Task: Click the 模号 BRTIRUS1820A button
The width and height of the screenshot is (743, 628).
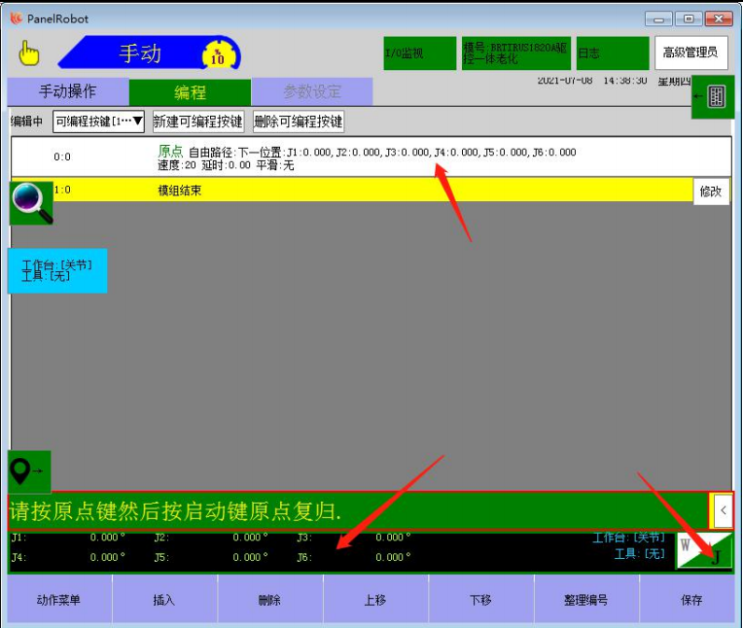Action: [x=516, y=53]
